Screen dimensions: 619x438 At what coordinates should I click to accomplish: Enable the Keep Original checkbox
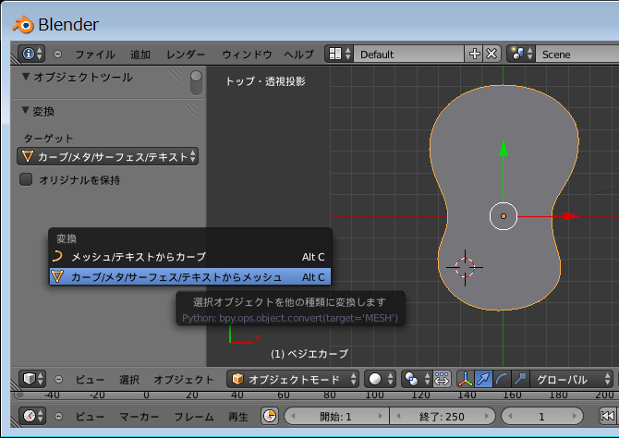[x=26, y=179]
